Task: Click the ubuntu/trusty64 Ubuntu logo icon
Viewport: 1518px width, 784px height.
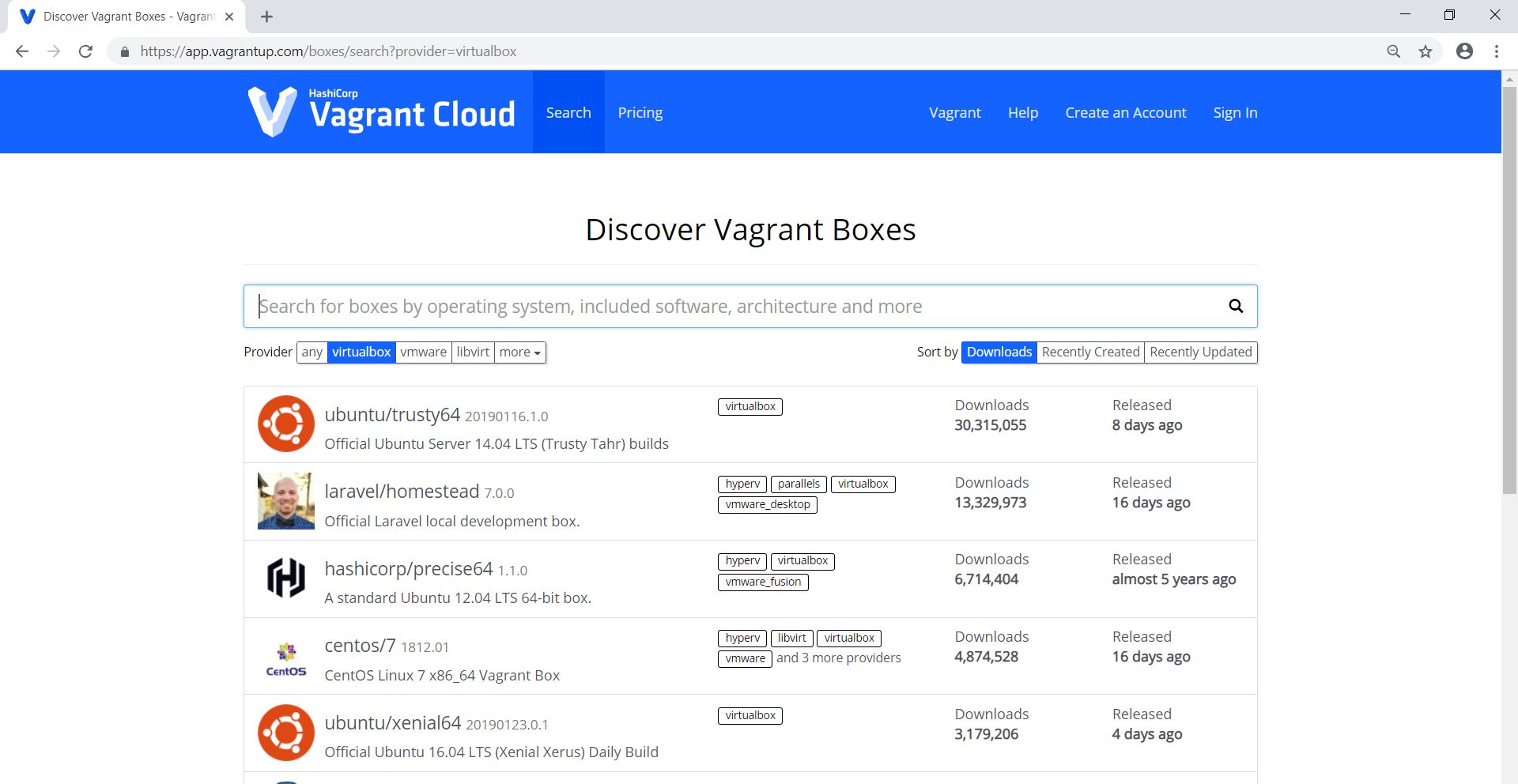Action: pyautogui.click(x=286, y=424)
